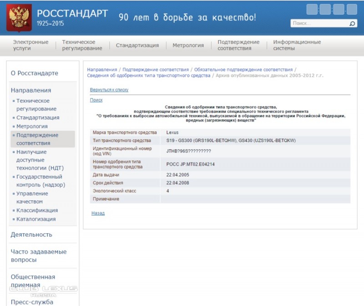This screenshot has width=364, height=306.
Task: Open Метрология top menu
Action: (x=188, y=45)
